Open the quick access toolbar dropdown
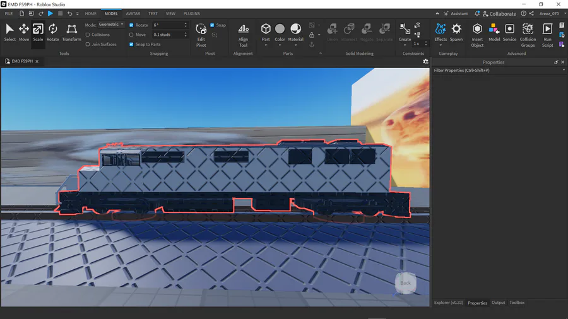Image resolution: width=568 pixels, height=319 pixels. pos(77,14)
